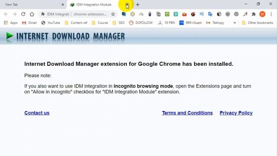Click the extension puzzle icon in address bar

pos(43,14)
